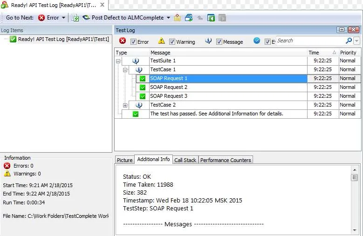Toggle the Message filter checkbox
The height and width of the screenshot is (236, 363).
pyautogui.click(x=219, y=41)
